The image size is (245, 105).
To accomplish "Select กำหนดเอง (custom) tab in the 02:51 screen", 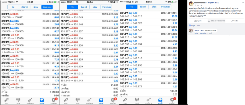I will click(x=166, y=7).
